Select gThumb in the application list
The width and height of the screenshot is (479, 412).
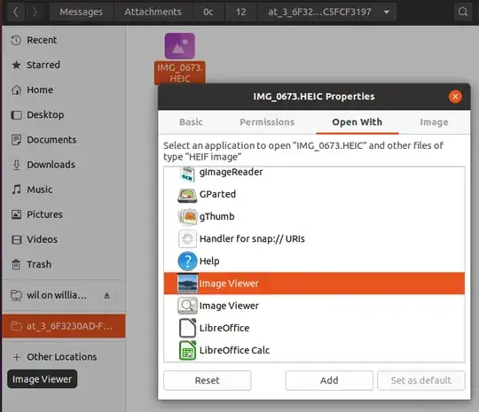click(x=314, y=217)
